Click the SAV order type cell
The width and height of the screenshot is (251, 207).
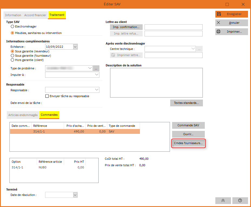[x=112, y=131]
